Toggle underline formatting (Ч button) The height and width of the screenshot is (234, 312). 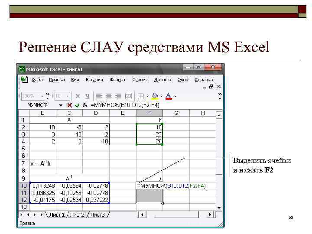[87, 96]
